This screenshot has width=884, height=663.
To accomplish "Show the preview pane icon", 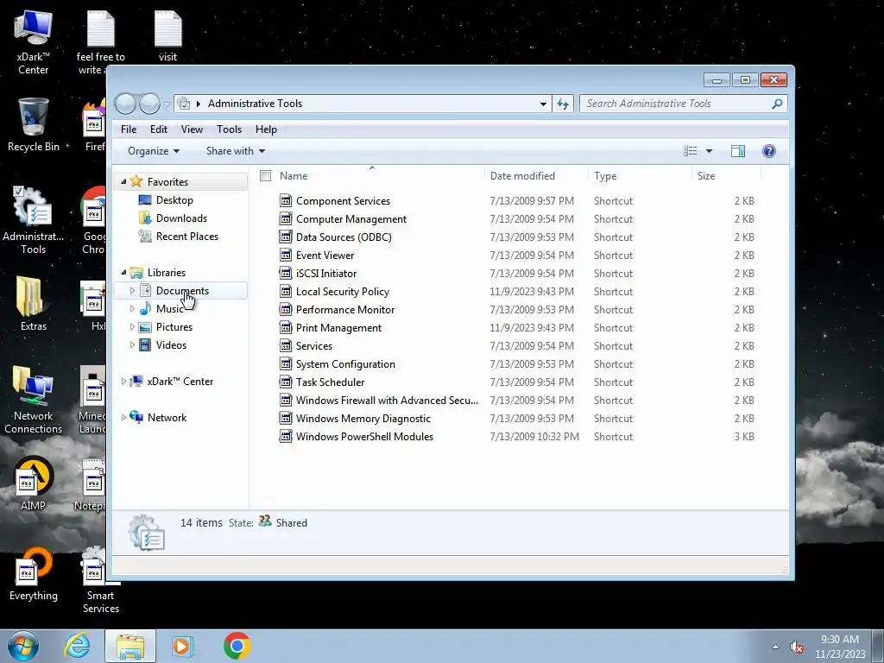I will click(737, 151).
